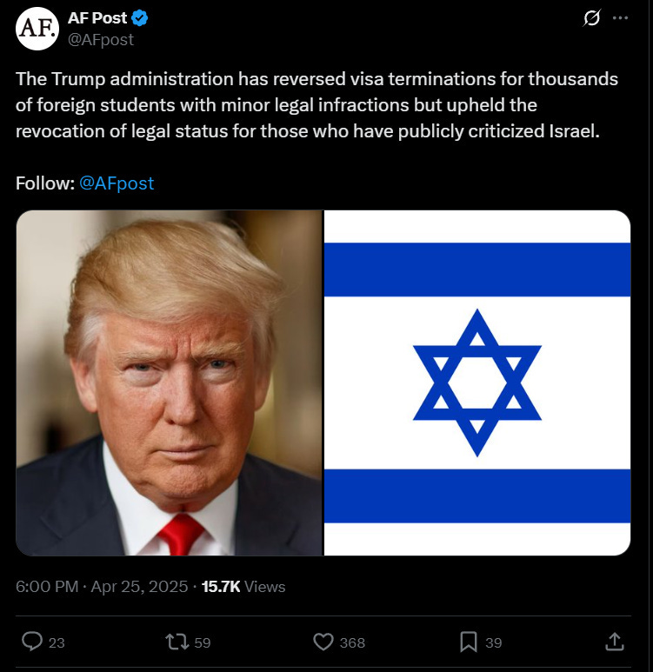Click the AF Post profile avatar
The image size is (653, 672).
coord(37,29)
